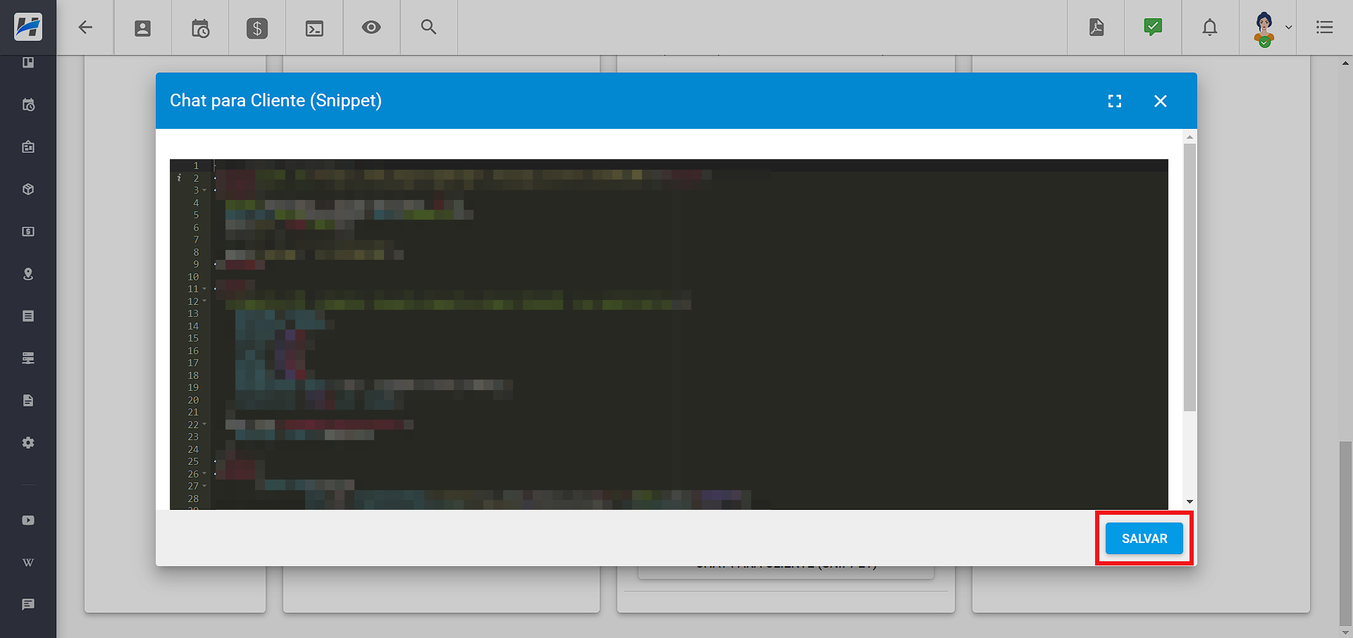Collapse code fold arrow at line 27
This screenshot has width=1353, height=638.
point(205,486)
